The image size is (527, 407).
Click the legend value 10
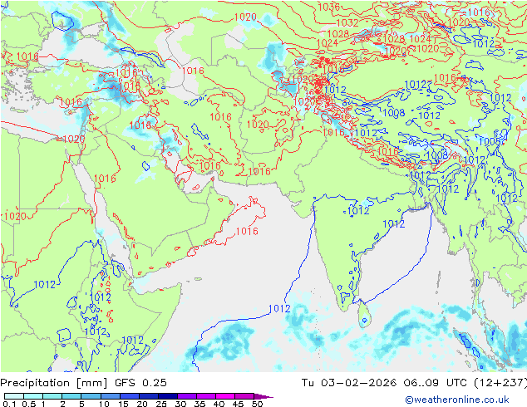click(x=104, y=404)
